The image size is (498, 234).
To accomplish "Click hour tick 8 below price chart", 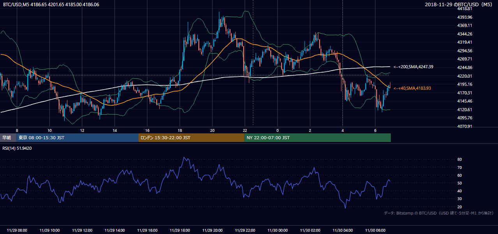I will [x=17, y=130].
